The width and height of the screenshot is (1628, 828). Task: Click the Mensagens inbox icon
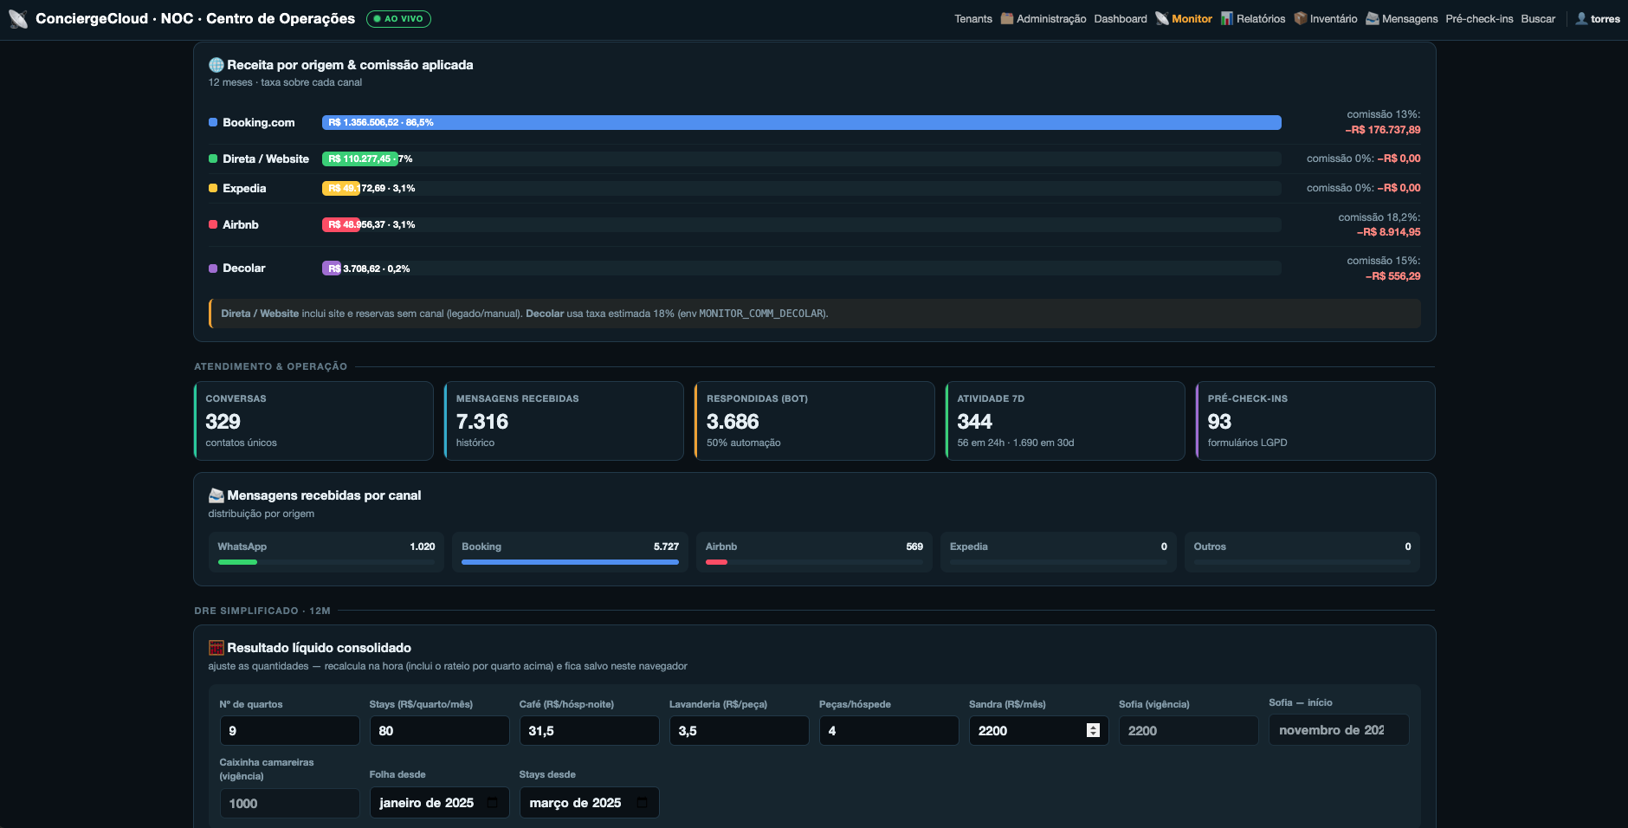tap(1373, 18)
